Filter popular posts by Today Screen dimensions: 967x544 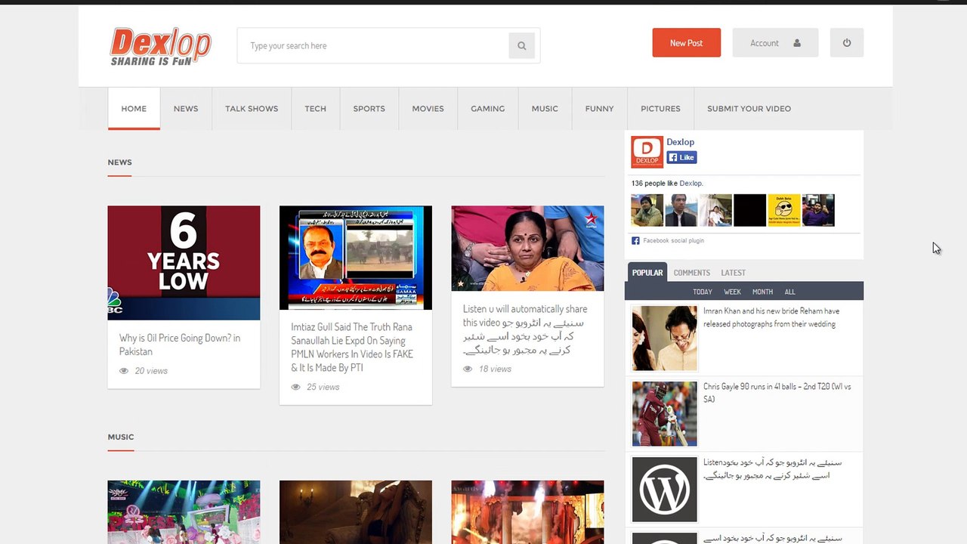(703, 292)
